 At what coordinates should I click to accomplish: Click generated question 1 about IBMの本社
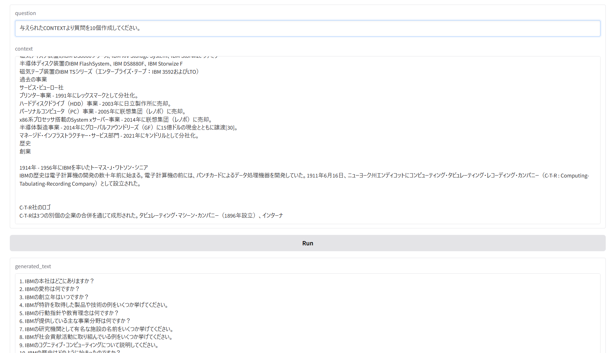click(x=57, y=281)
